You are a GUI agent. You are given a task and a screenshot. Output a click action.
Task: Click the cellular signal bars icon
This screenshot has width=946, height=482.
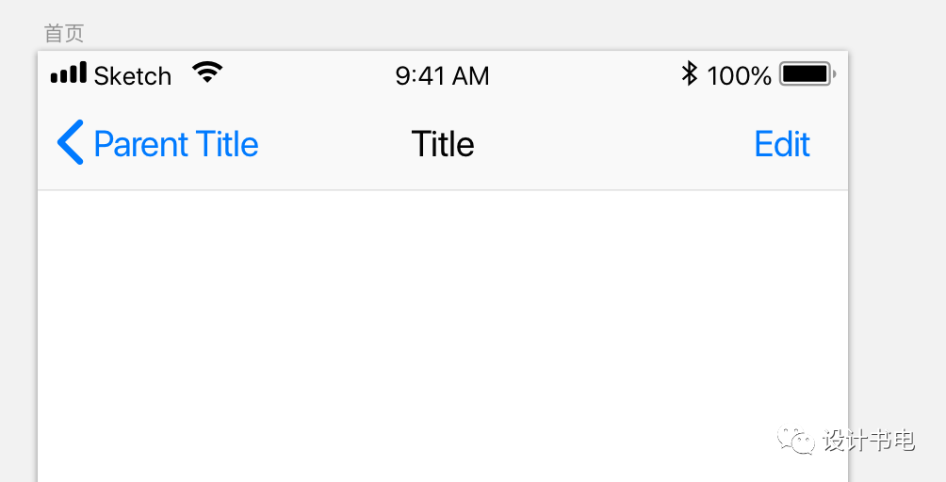[x=69, y=72]
